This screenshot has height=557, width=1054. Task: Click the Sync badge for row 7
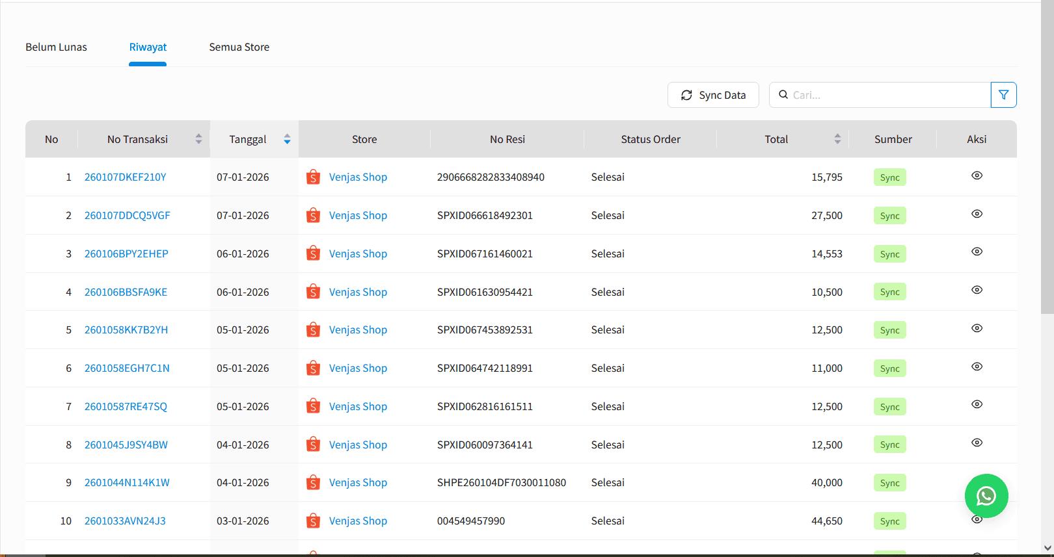pos(889,407)
